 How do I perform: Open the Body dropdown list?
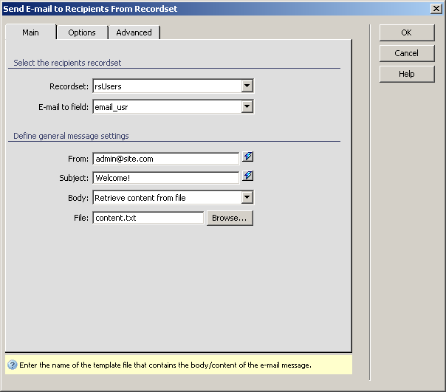[x=247, y=197]
